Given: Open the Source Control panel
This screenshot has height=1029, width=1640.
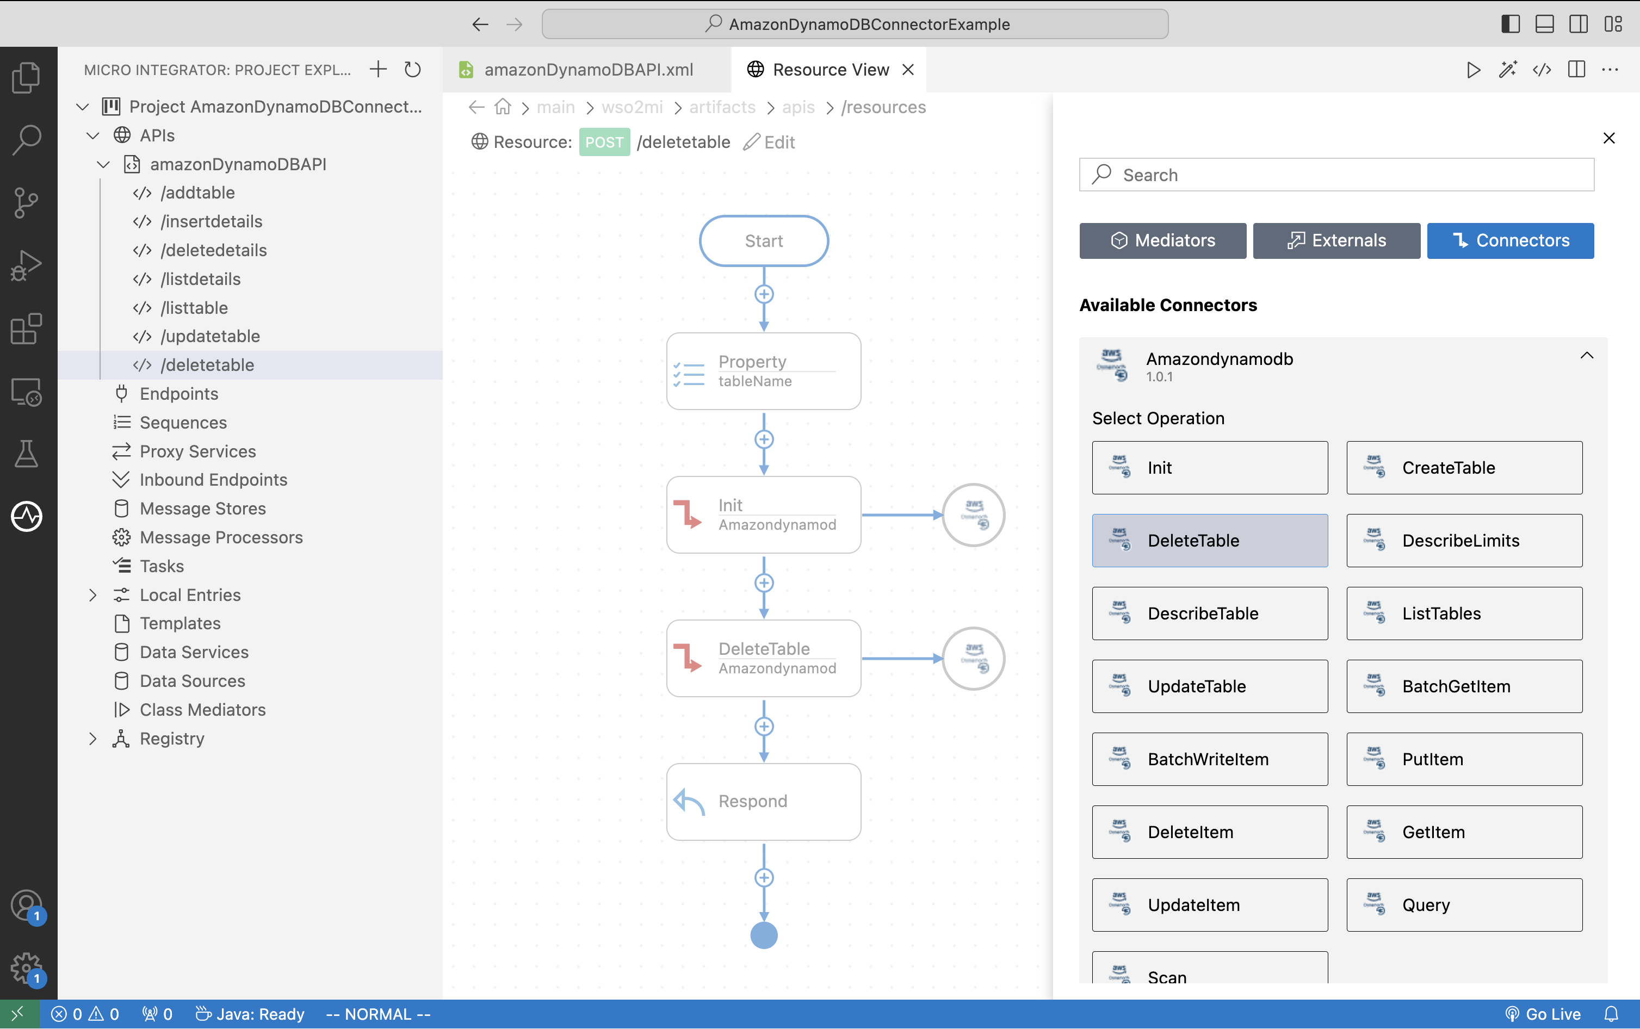Looking at the screenshot, I should point(27,201).
